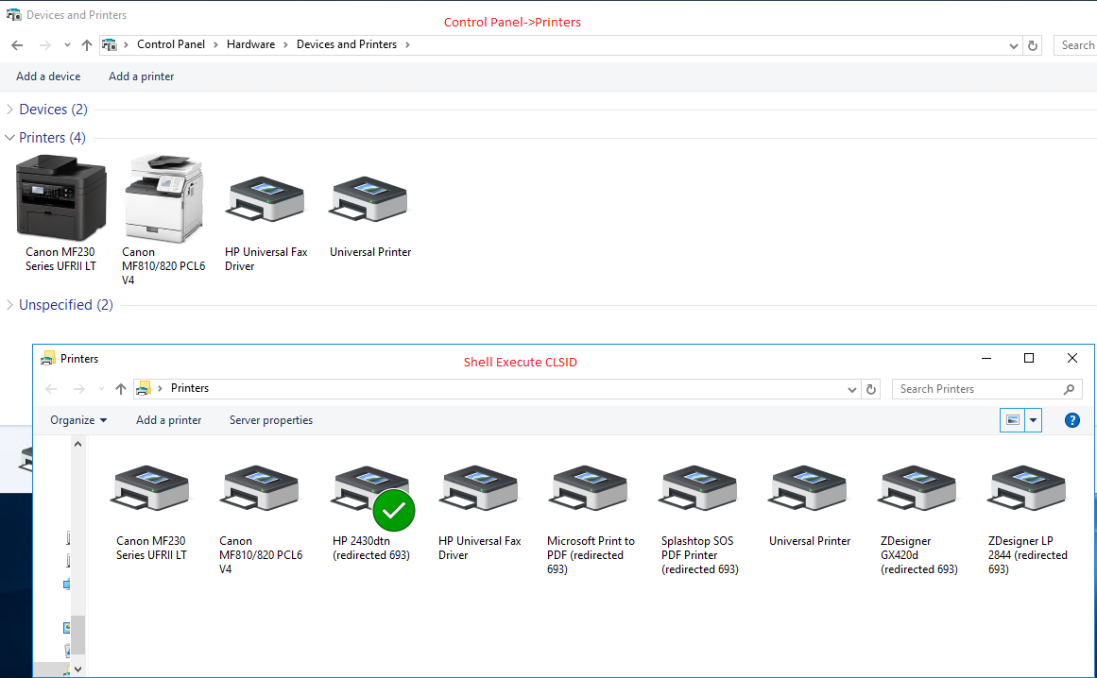Collapse the Printers (4) group
This screenshot has height=678, width=1097.
point(9,138)
